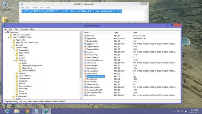Collapse the Desktop tree node
Viewport: 202px width, 114px height.
point(14,60)
